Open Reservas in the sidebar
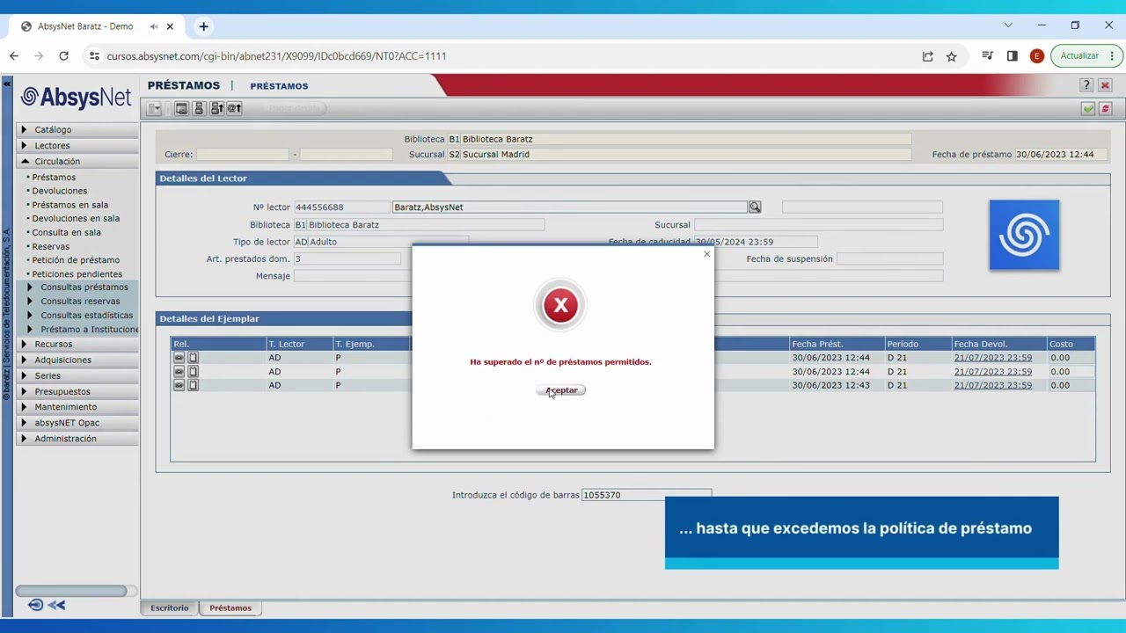Screen dimensions: 1126x633 coord(50,247)
